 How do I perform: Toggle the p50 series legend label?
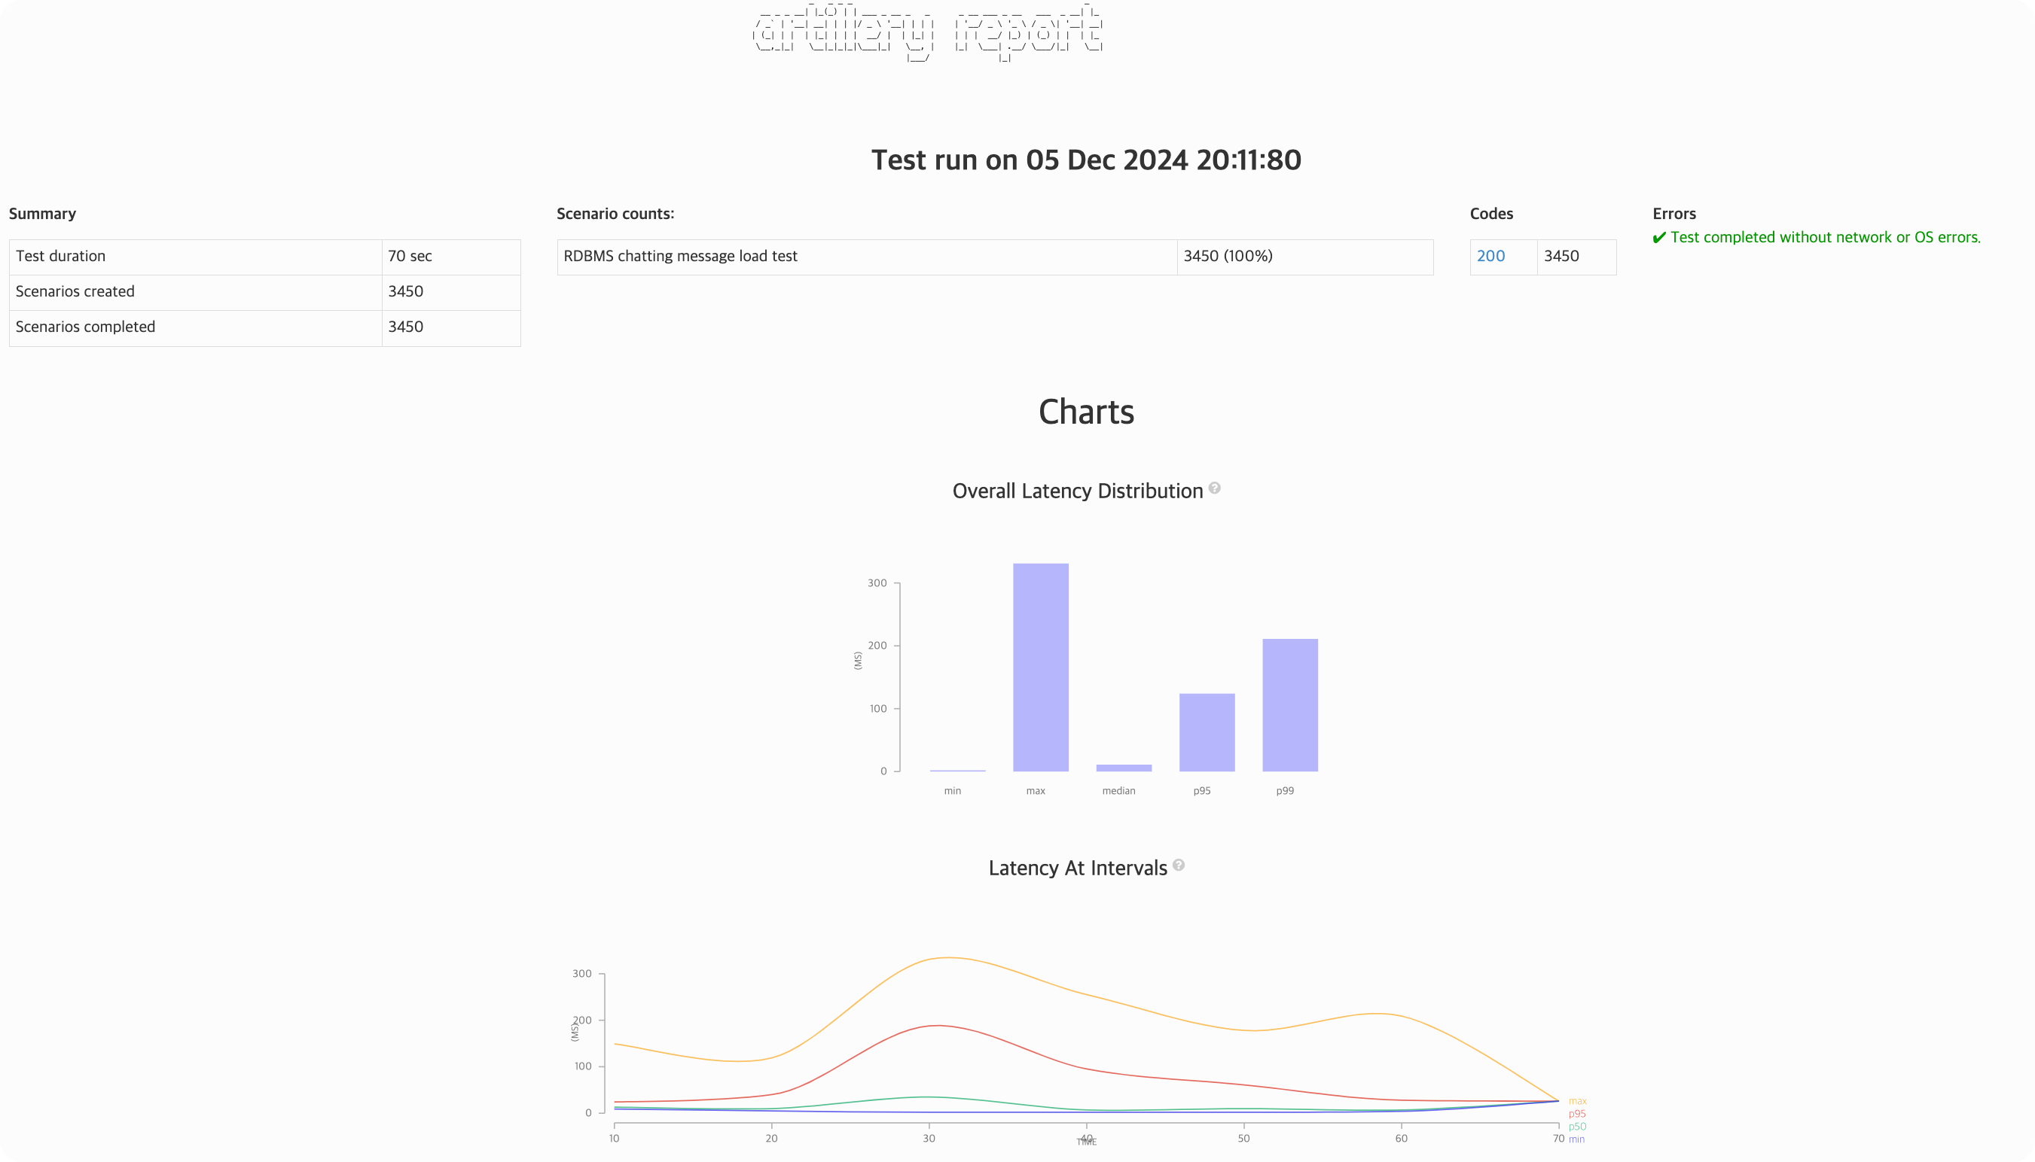[1576, 1127]
